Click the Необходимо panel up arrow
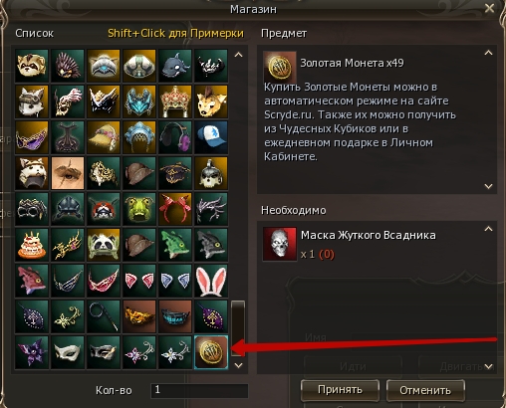506x408 pixels. point(488,229)
